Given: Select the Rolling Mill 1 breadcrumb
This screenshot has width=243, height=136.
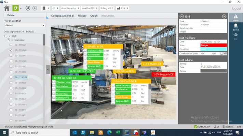Looking at the screenshot, I should tap(106, 8).
